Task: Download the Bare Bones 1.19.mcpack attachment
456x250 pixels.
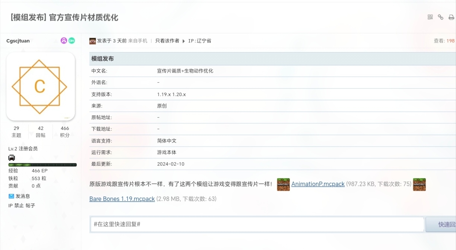Action: (122, 199)
